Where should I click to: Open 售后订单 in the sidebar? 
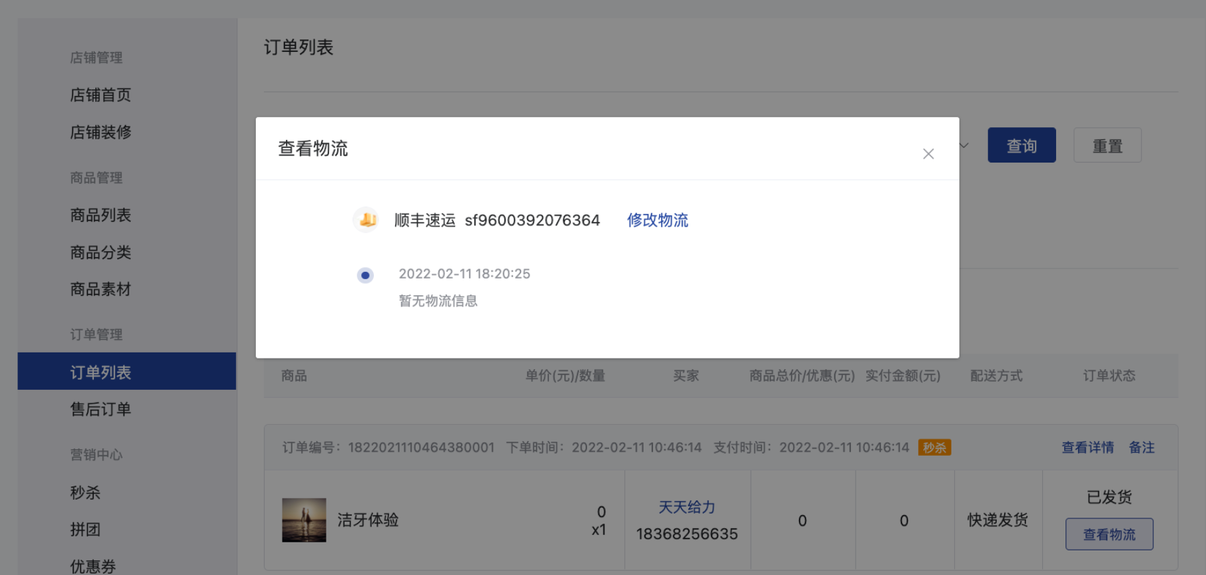101,409
